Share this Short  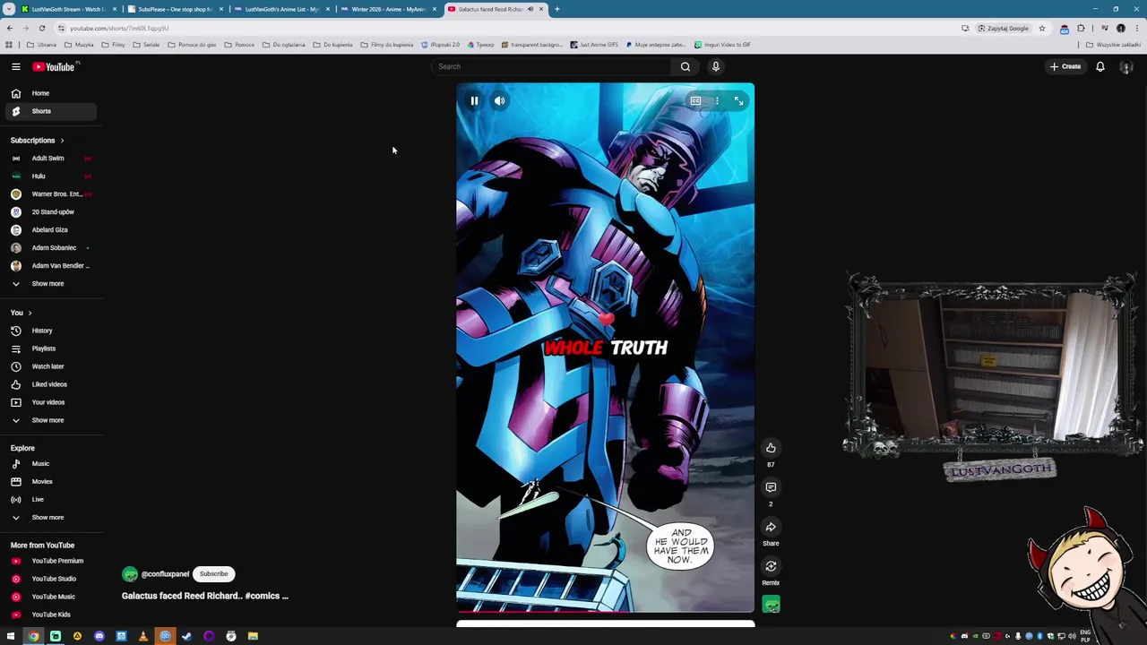[771, 527]
